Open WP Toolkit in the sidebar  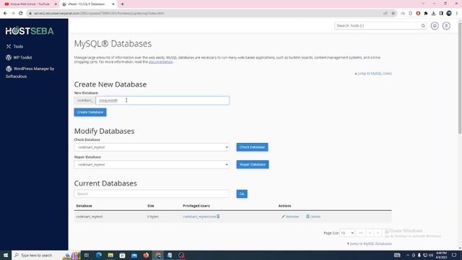point(19,58)
